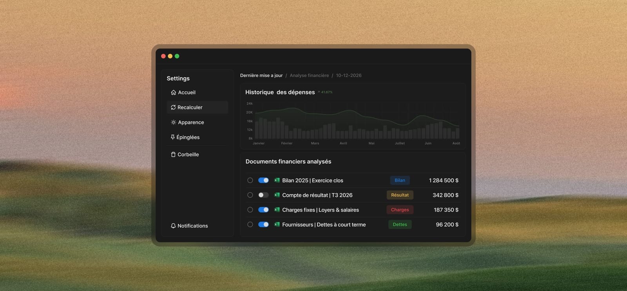Click the Recalculer refresh icon
This screenshot has width=627, height=291.
173,107
